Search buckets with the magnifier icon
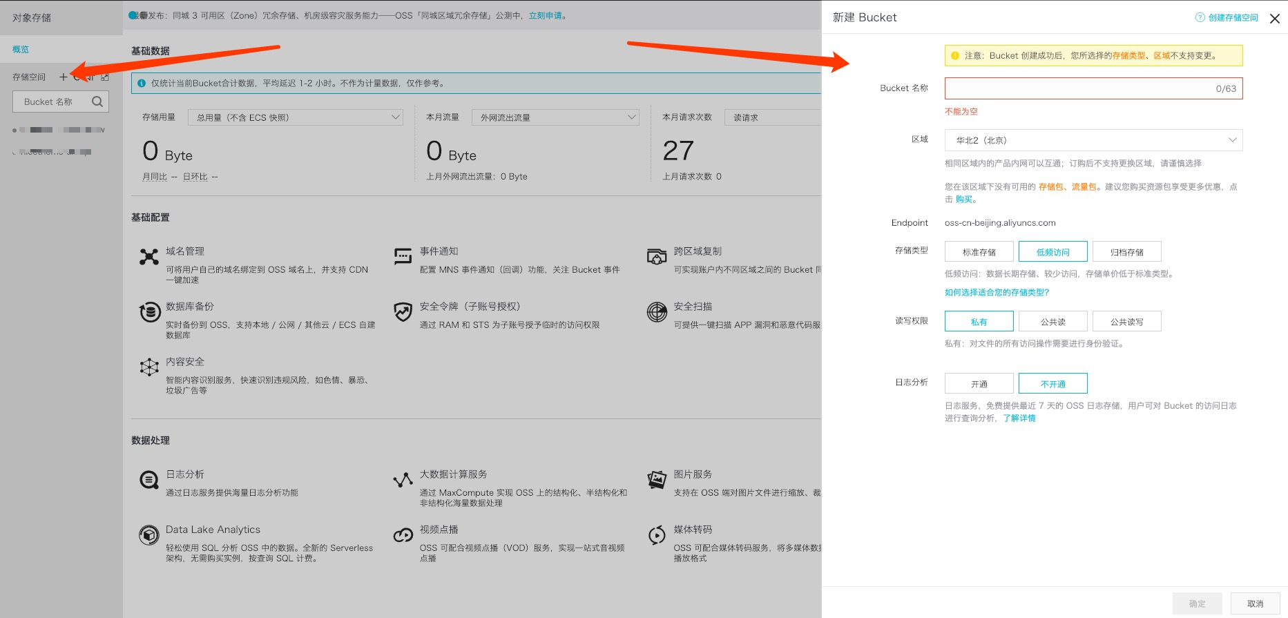The width and height of the screenshot is (1288, 618). click(97, 102)
